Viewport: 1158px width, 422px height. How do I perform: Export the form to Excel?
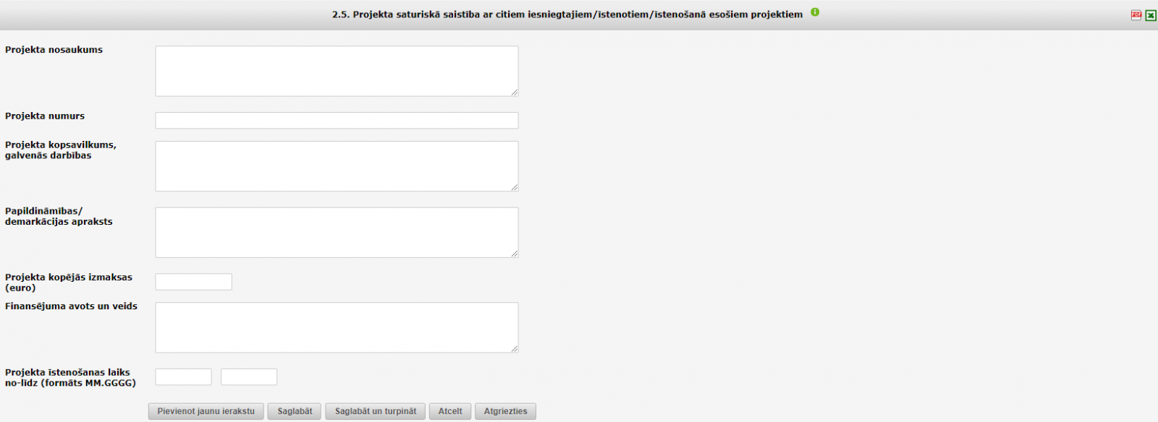coord(1151,15)
